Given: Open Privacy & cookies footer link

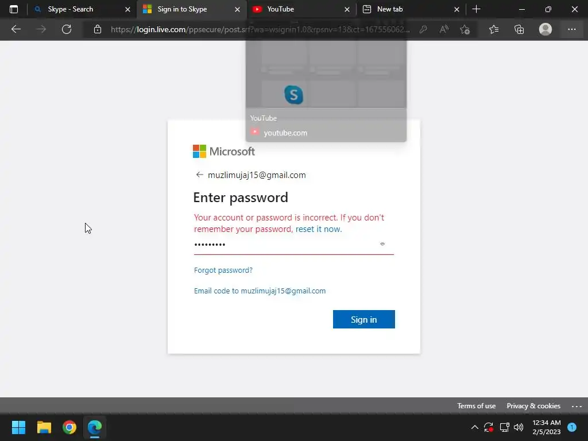Looking at the screenshot, I should pyautogui.click(x=533, y=406).
